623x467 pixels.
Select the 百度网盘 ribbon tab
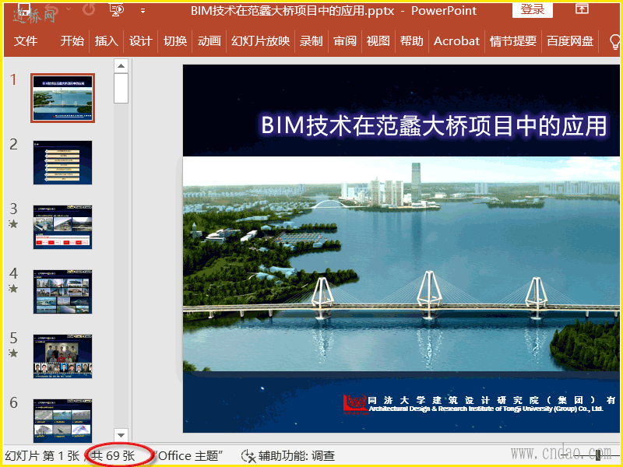[x=569, y=41]
